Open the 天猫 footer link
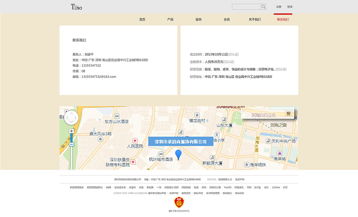The width and height of the screenshot is (358, 217). pyautogui.click(x=141, y=187)
